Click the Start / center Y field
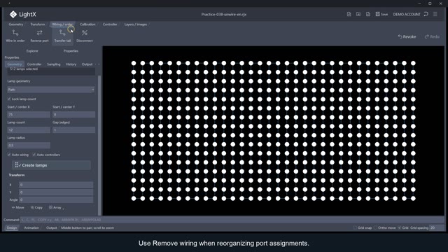The image size is (448, 252). click(x=73, y=115)
